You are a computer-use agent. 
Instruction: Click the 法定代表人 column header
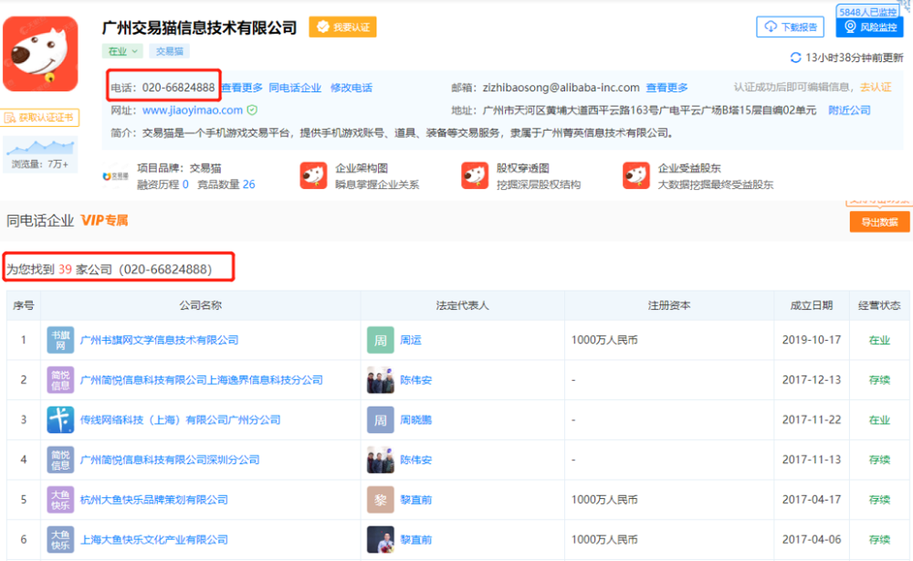coord(462,305)
